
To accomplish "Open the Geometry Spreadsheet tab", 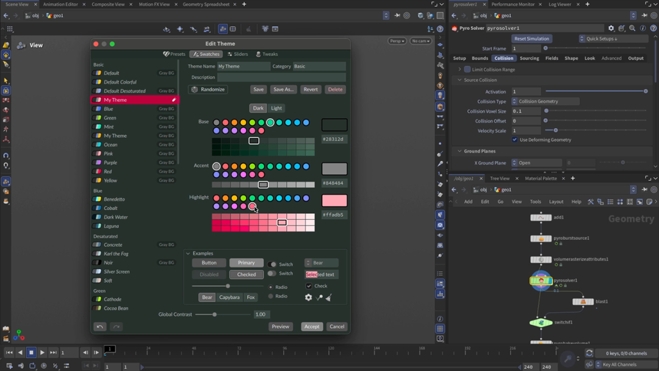I will (x=206, y=4).
